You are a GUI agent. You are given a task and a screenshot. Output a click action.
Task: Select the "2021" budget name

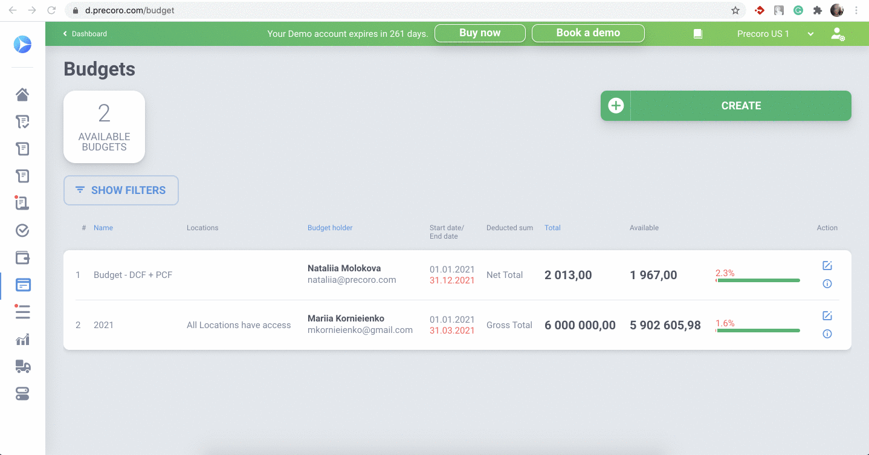click(103, 325)
